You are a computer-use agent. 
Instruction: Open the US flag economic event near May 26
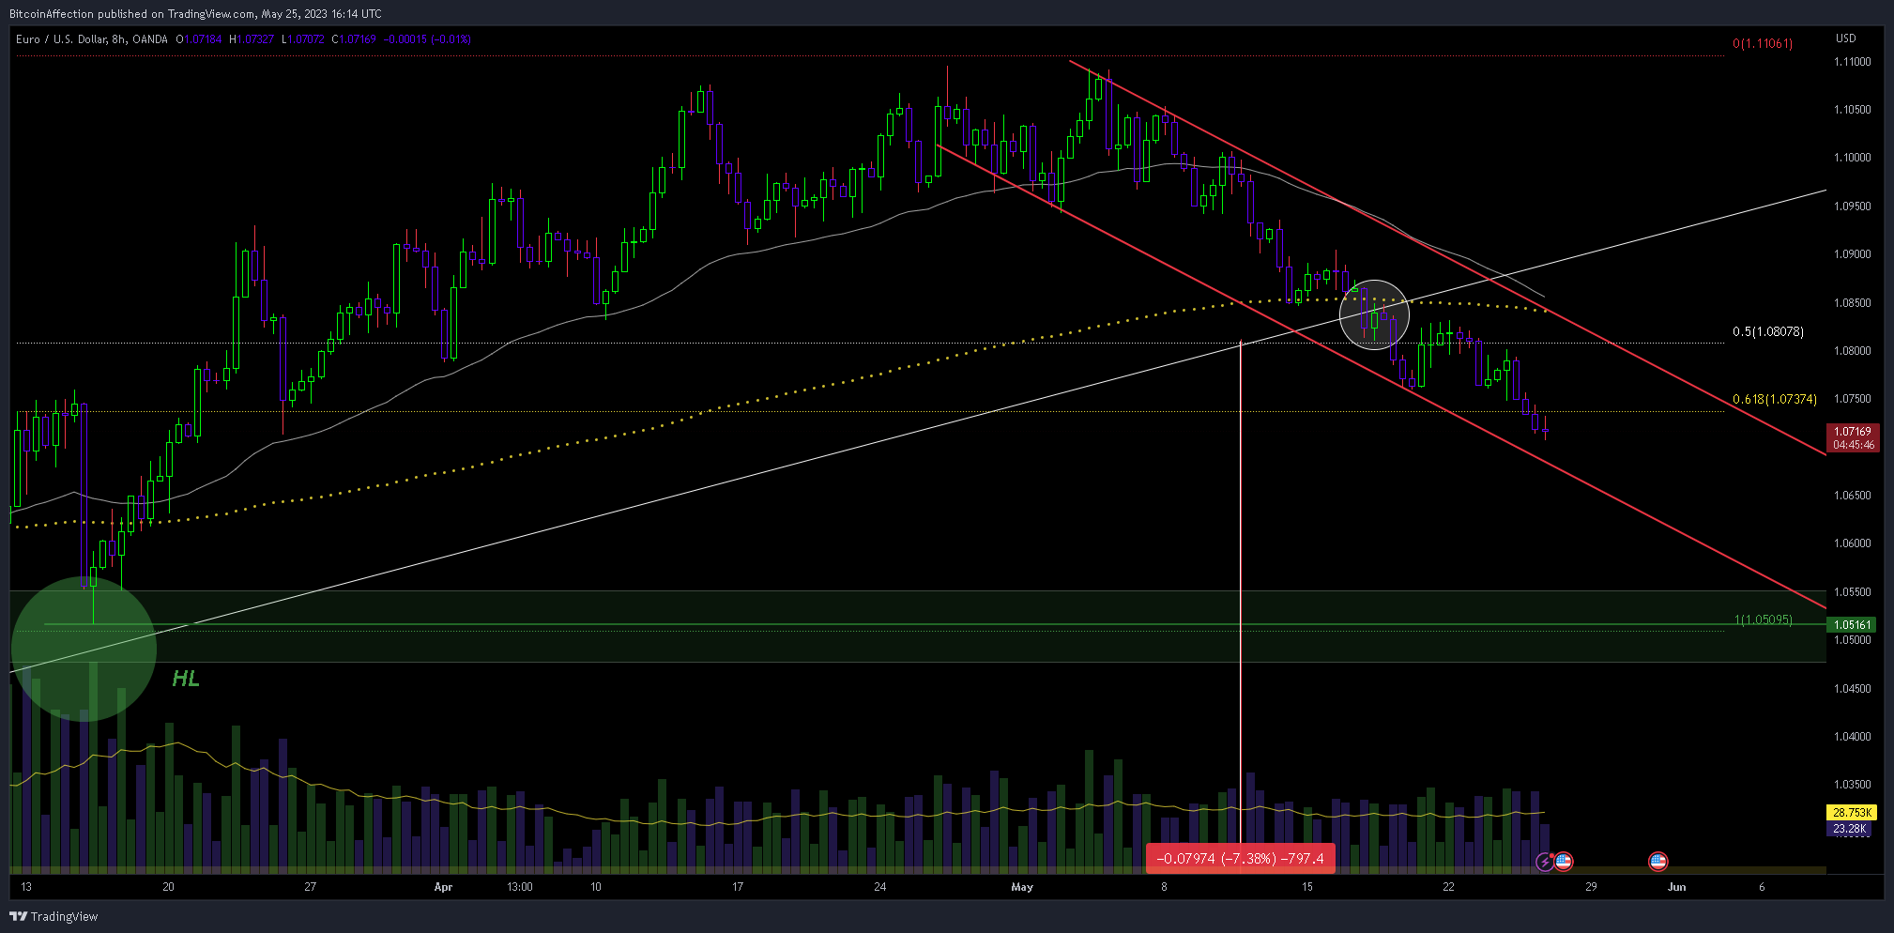click(1563, 861)
